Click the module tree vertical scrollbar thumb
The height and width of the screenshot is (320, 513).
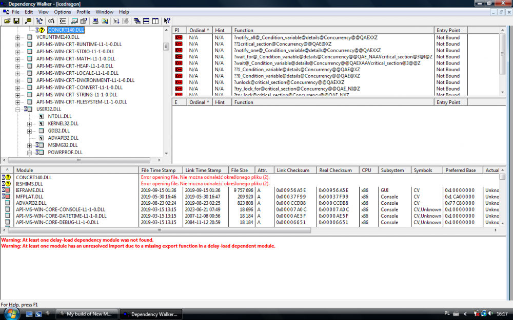coord(166,46)
